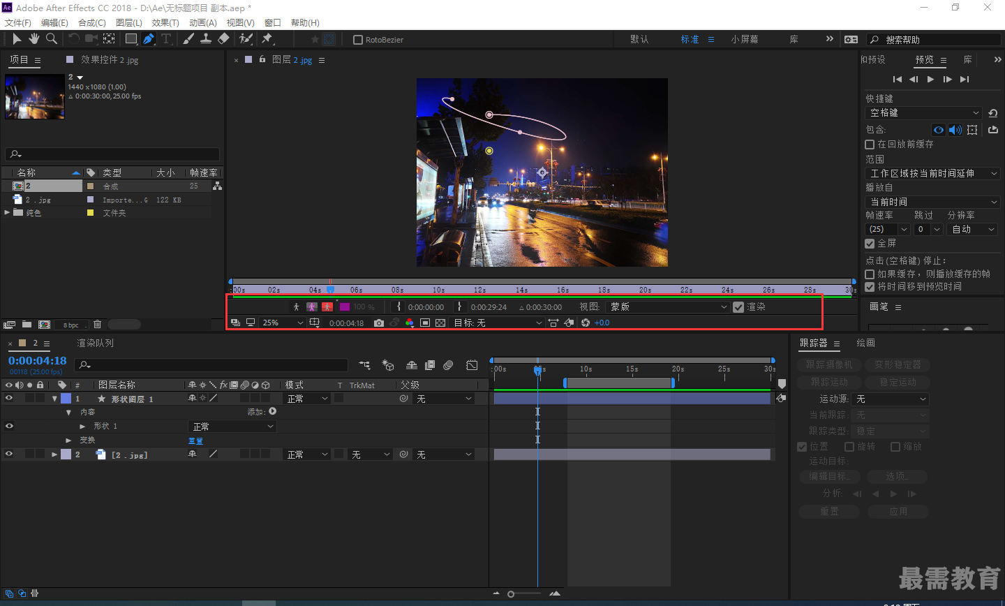This screenshot has height=606, width=1005.
Task: Toggle video in preview include icons
Action: pos(939,130)
